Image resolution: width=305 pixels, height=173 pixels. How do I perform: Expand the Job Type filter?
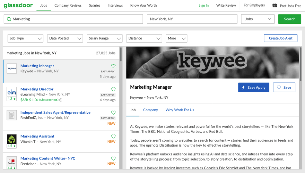(x=25, y=38)
